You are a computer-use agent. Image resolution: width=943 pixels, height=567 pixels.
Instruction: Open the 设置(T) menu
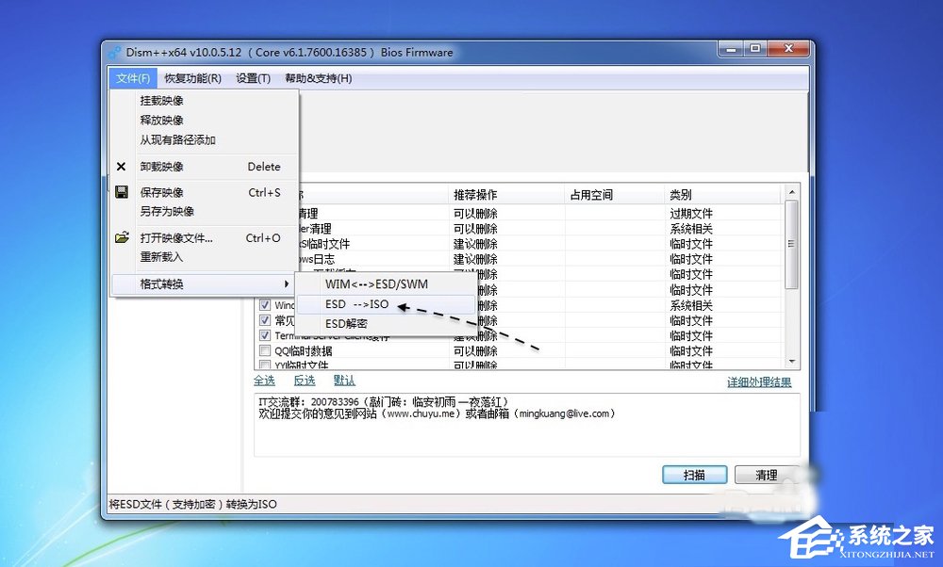251,78
